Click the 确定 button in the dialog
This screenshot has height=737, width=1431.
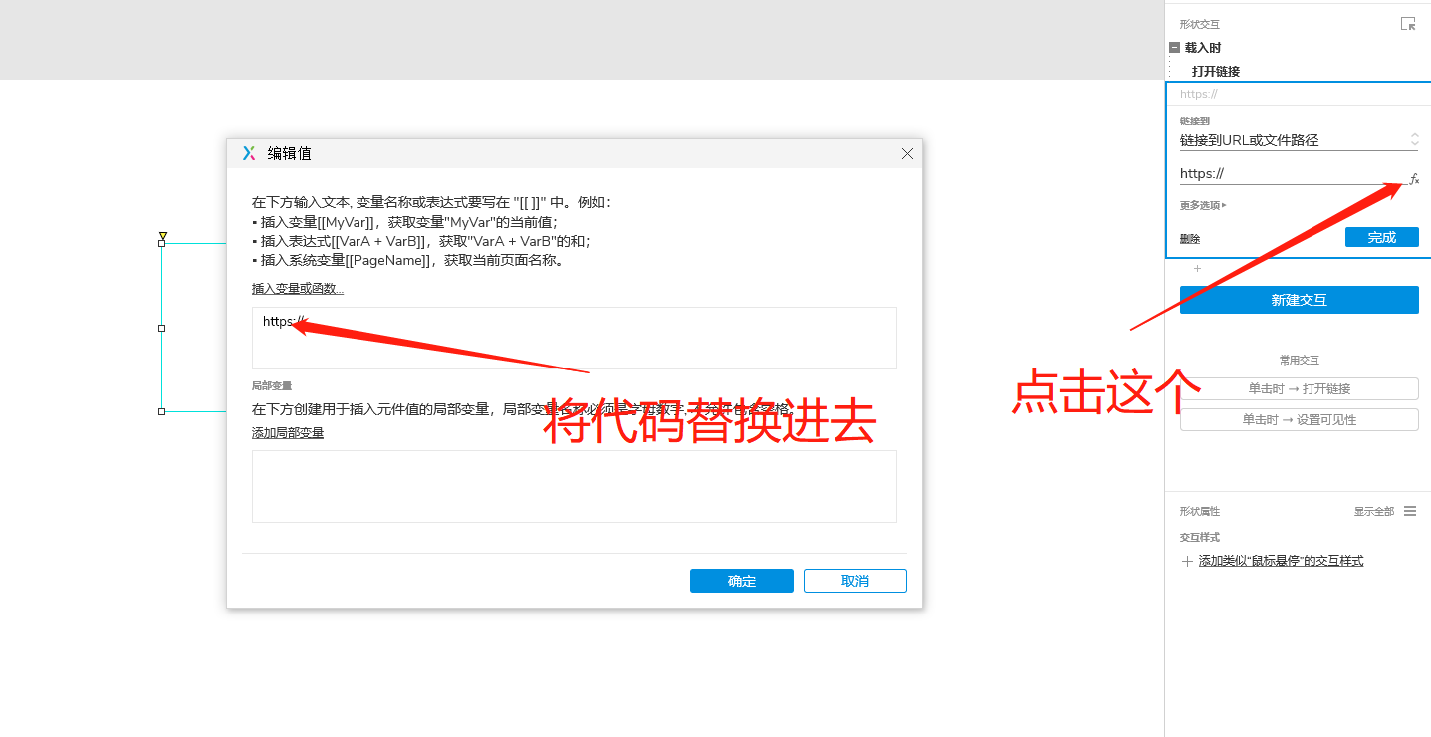(742, 581)
